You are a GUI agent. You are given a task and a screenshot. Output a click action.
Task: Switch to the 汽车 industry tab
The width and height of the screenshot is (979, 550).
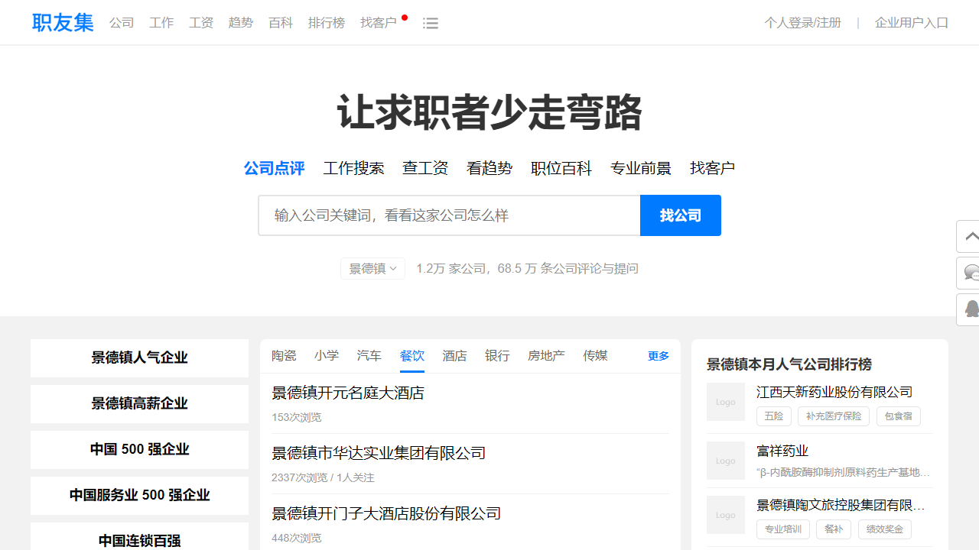(369, 356)
